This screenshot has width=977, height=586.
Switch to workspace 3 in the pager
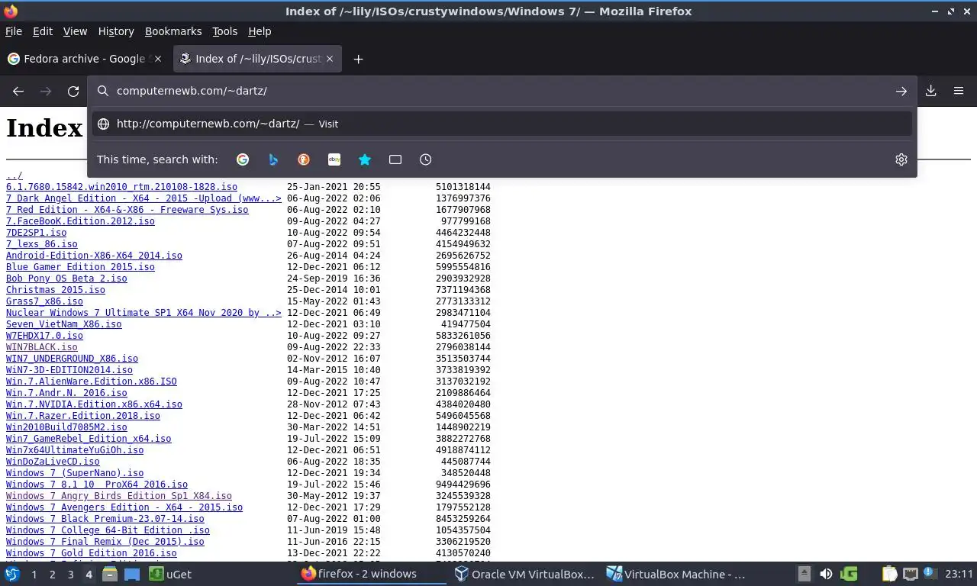point(71,575)
